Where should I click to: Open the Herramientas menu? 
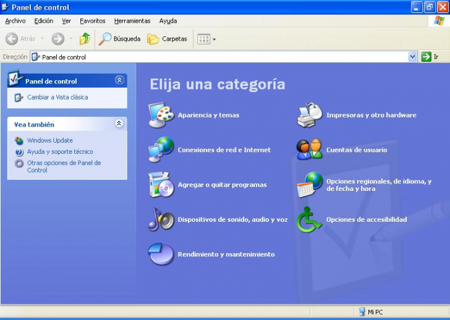pyautogui.click(x=132, y=21)
